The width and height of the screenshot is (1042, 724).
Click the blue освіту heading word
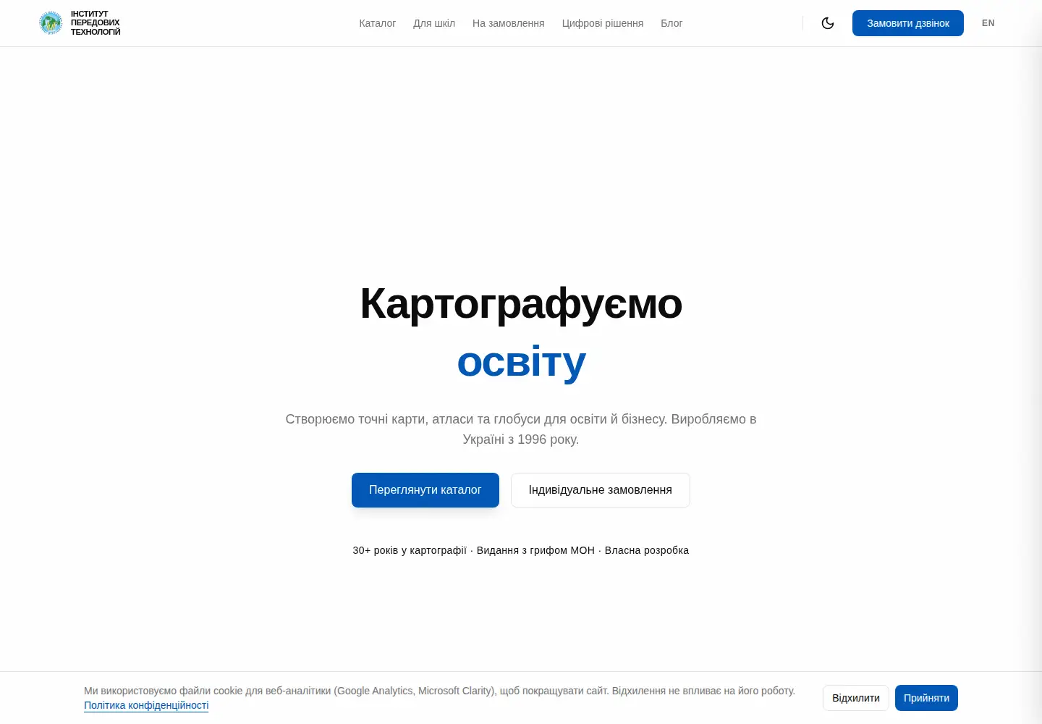(x=521, y=361)
